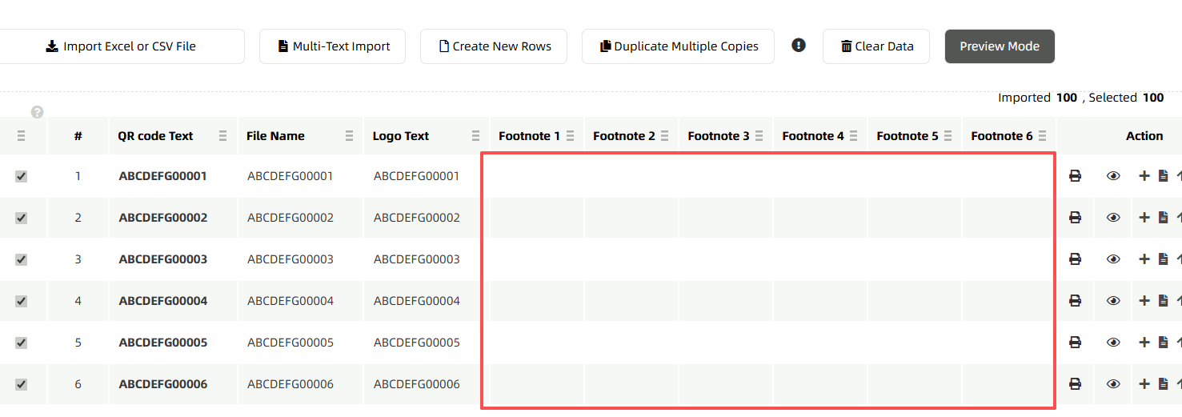
Task: Uncheck the checkbox for row 1
Action: point(22,176)
